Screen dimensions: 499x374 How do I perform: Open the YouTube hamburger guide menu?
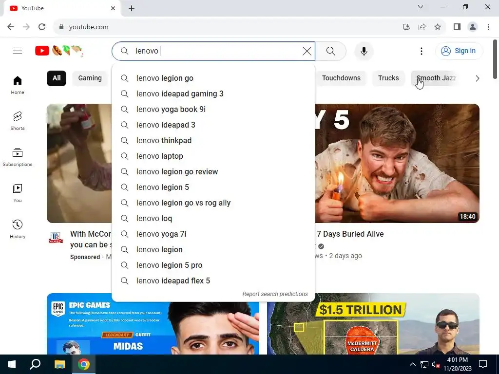(18, 51)
